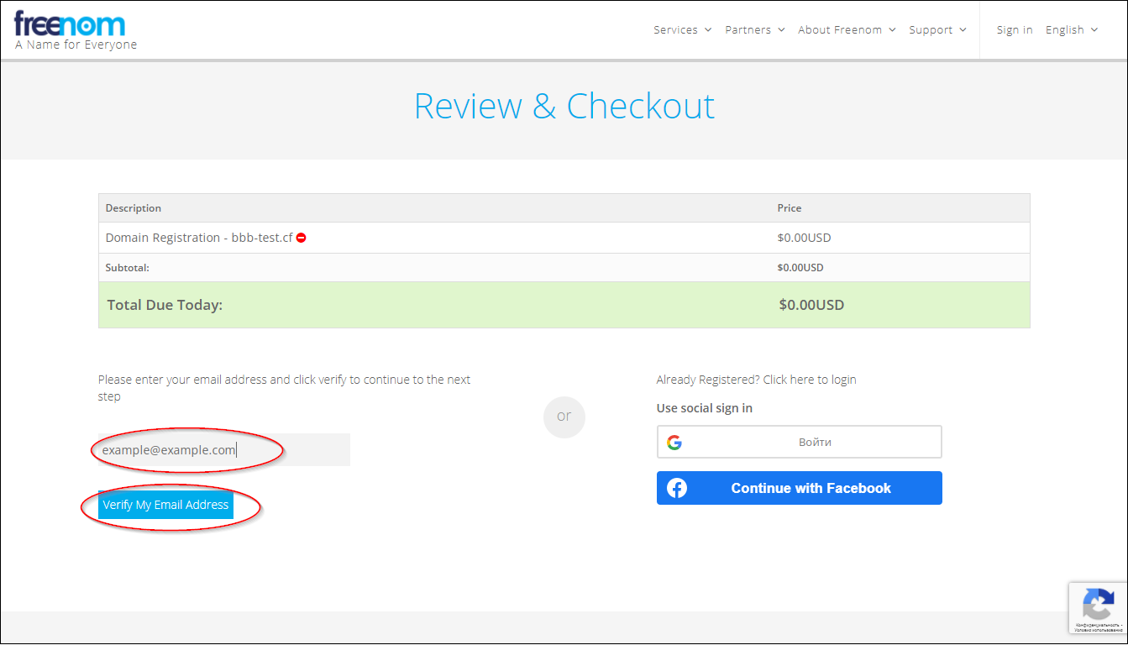Image resolution: width=1128 pixels, height=645 pixels.
Task: Click the Sign in link
Action: click(1015, 30)
